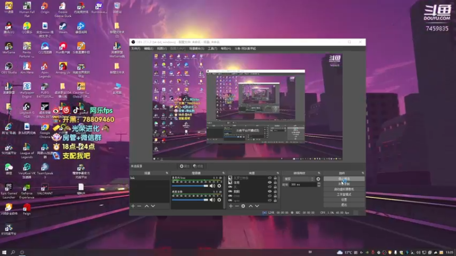Open the 场景集合 menu in OBS
Image resolution: width=456 pixels, height=256 pixels.
click(x=197, y=48)
